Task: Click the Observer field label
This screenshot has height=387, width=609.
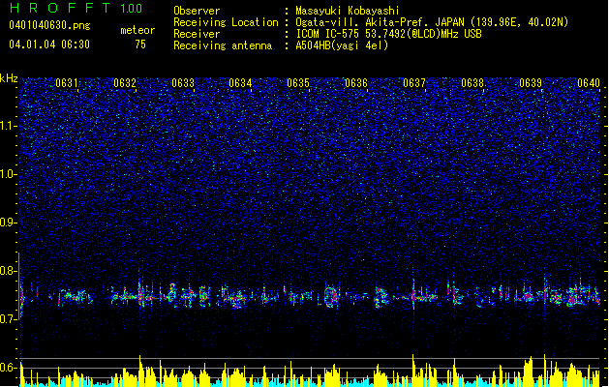Action: 197,11
